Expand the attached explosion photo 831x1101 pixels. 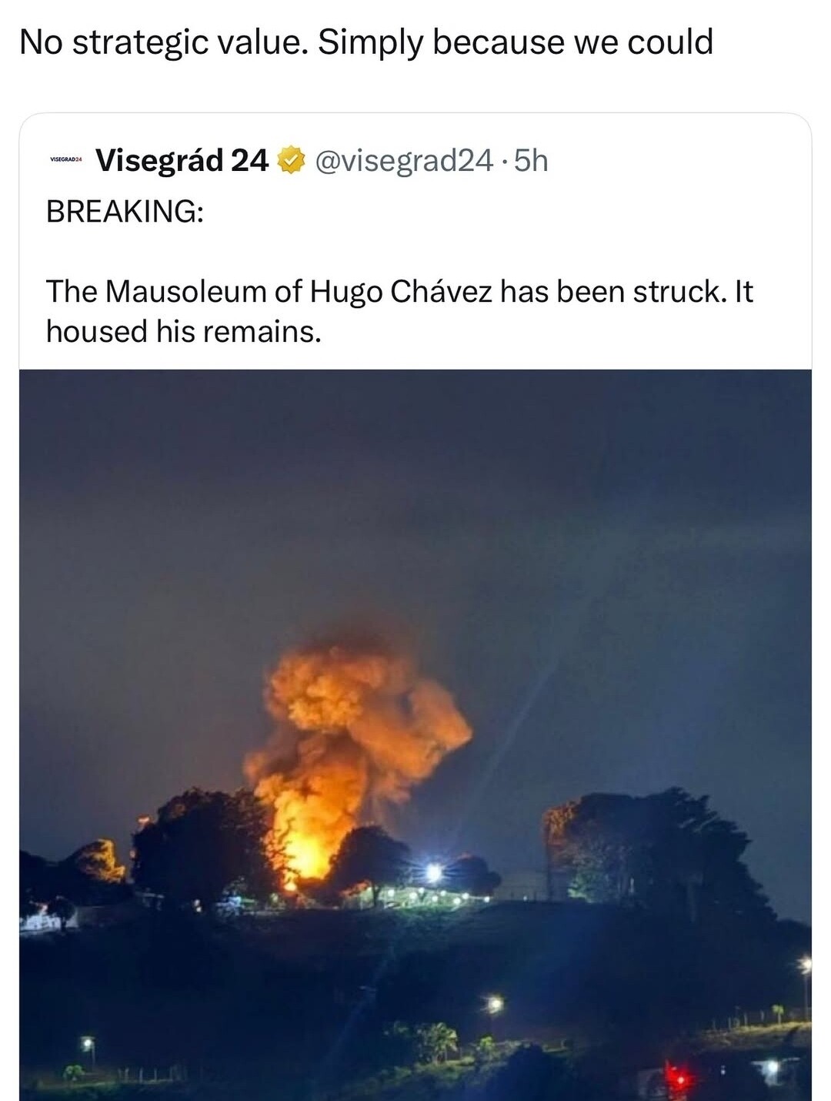point(415,731)
